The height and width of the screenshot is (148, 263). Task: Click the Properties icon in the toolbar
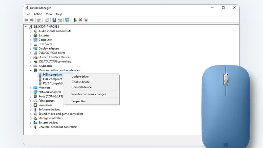click(47, 20)
